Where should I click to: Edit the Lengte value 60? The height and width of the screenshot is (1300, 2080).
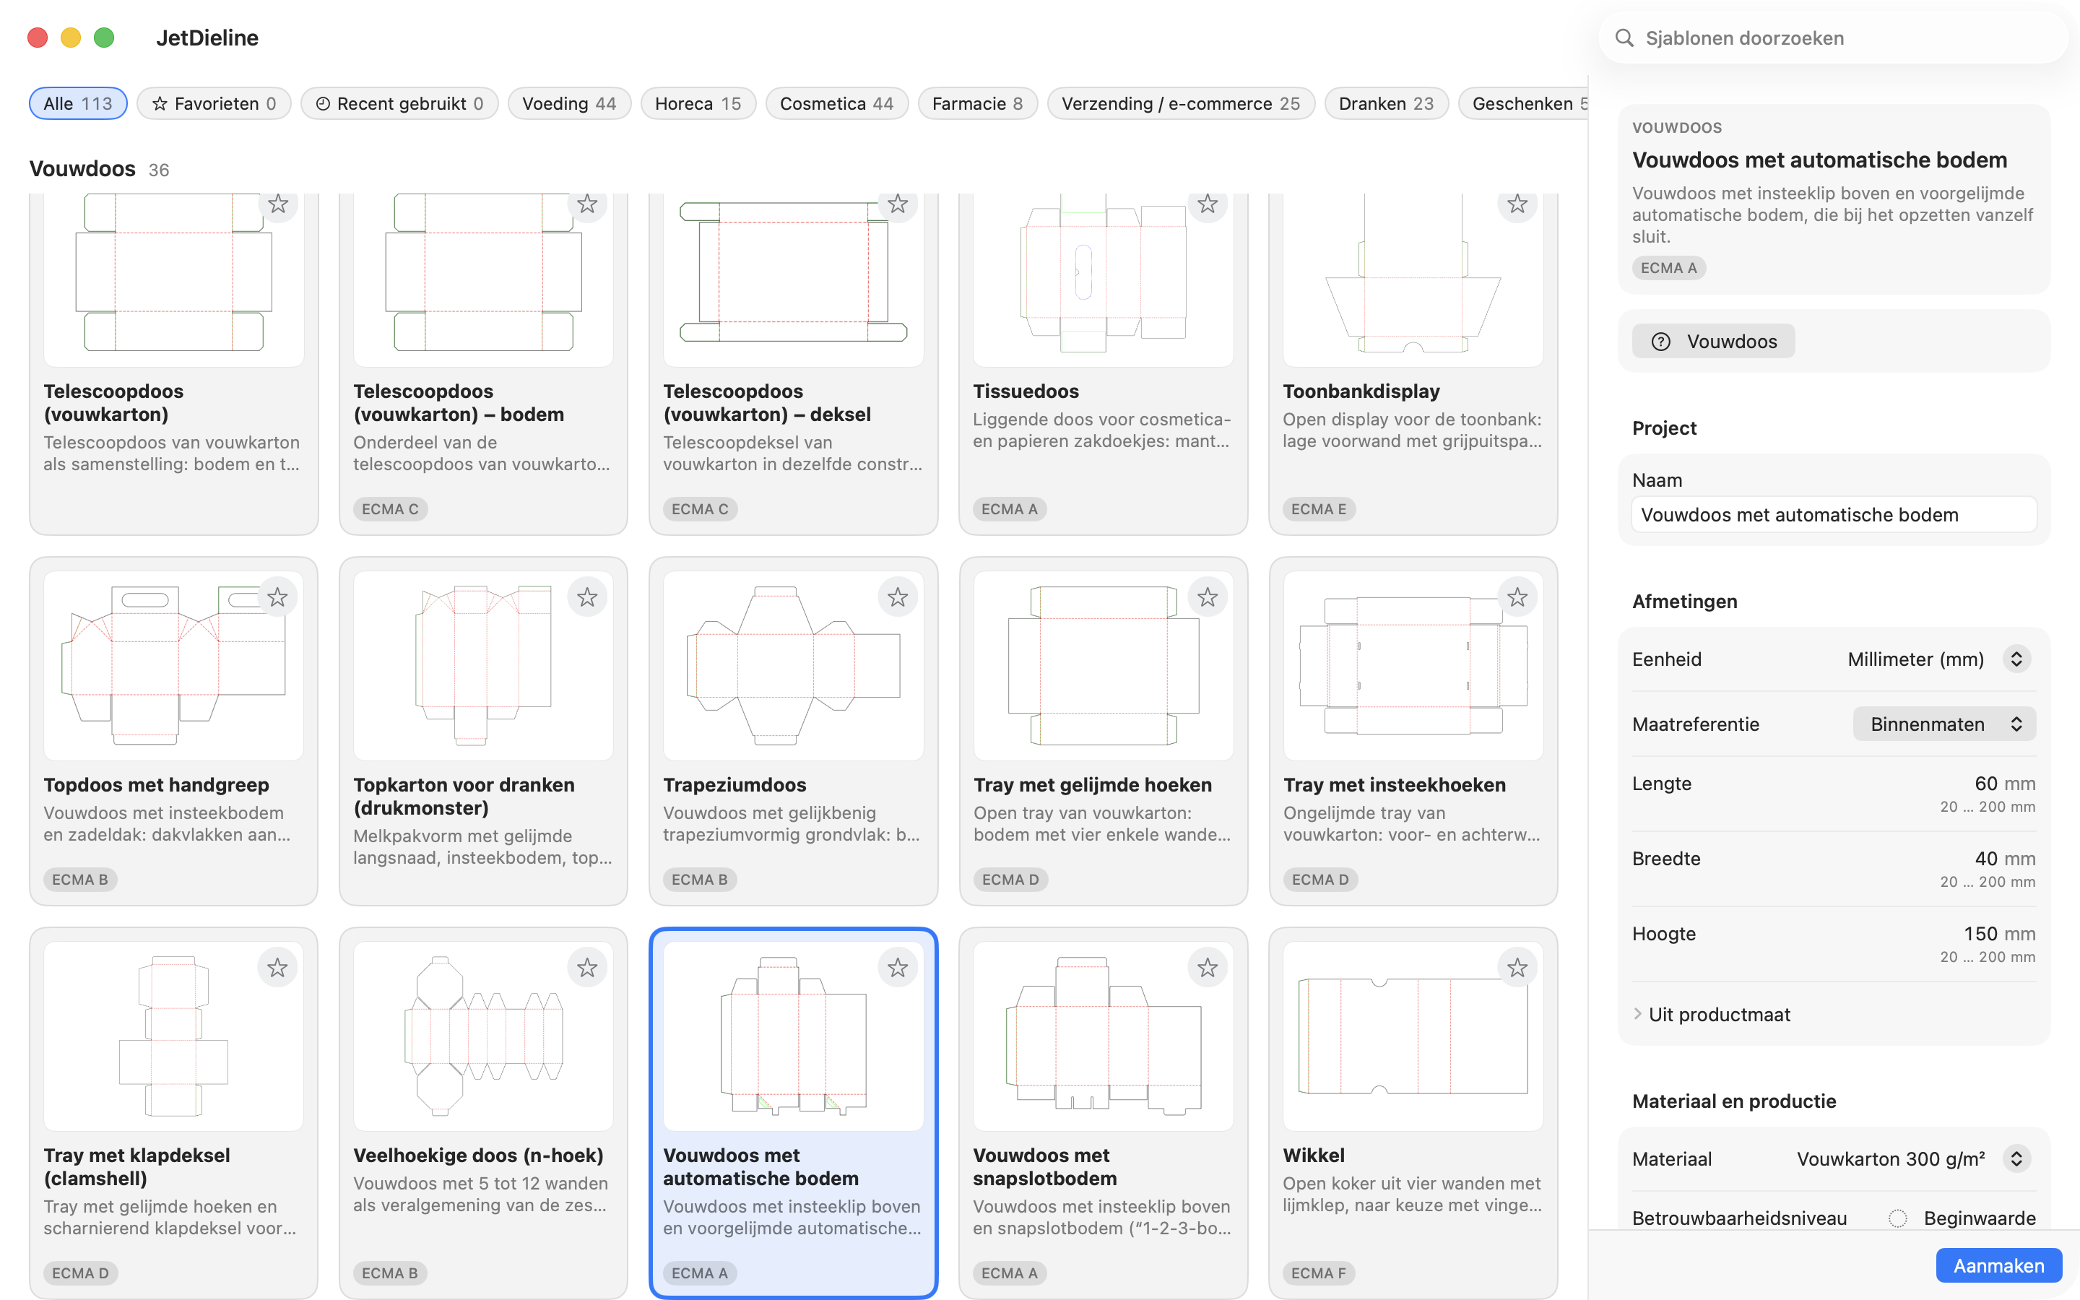(1985, 784)
